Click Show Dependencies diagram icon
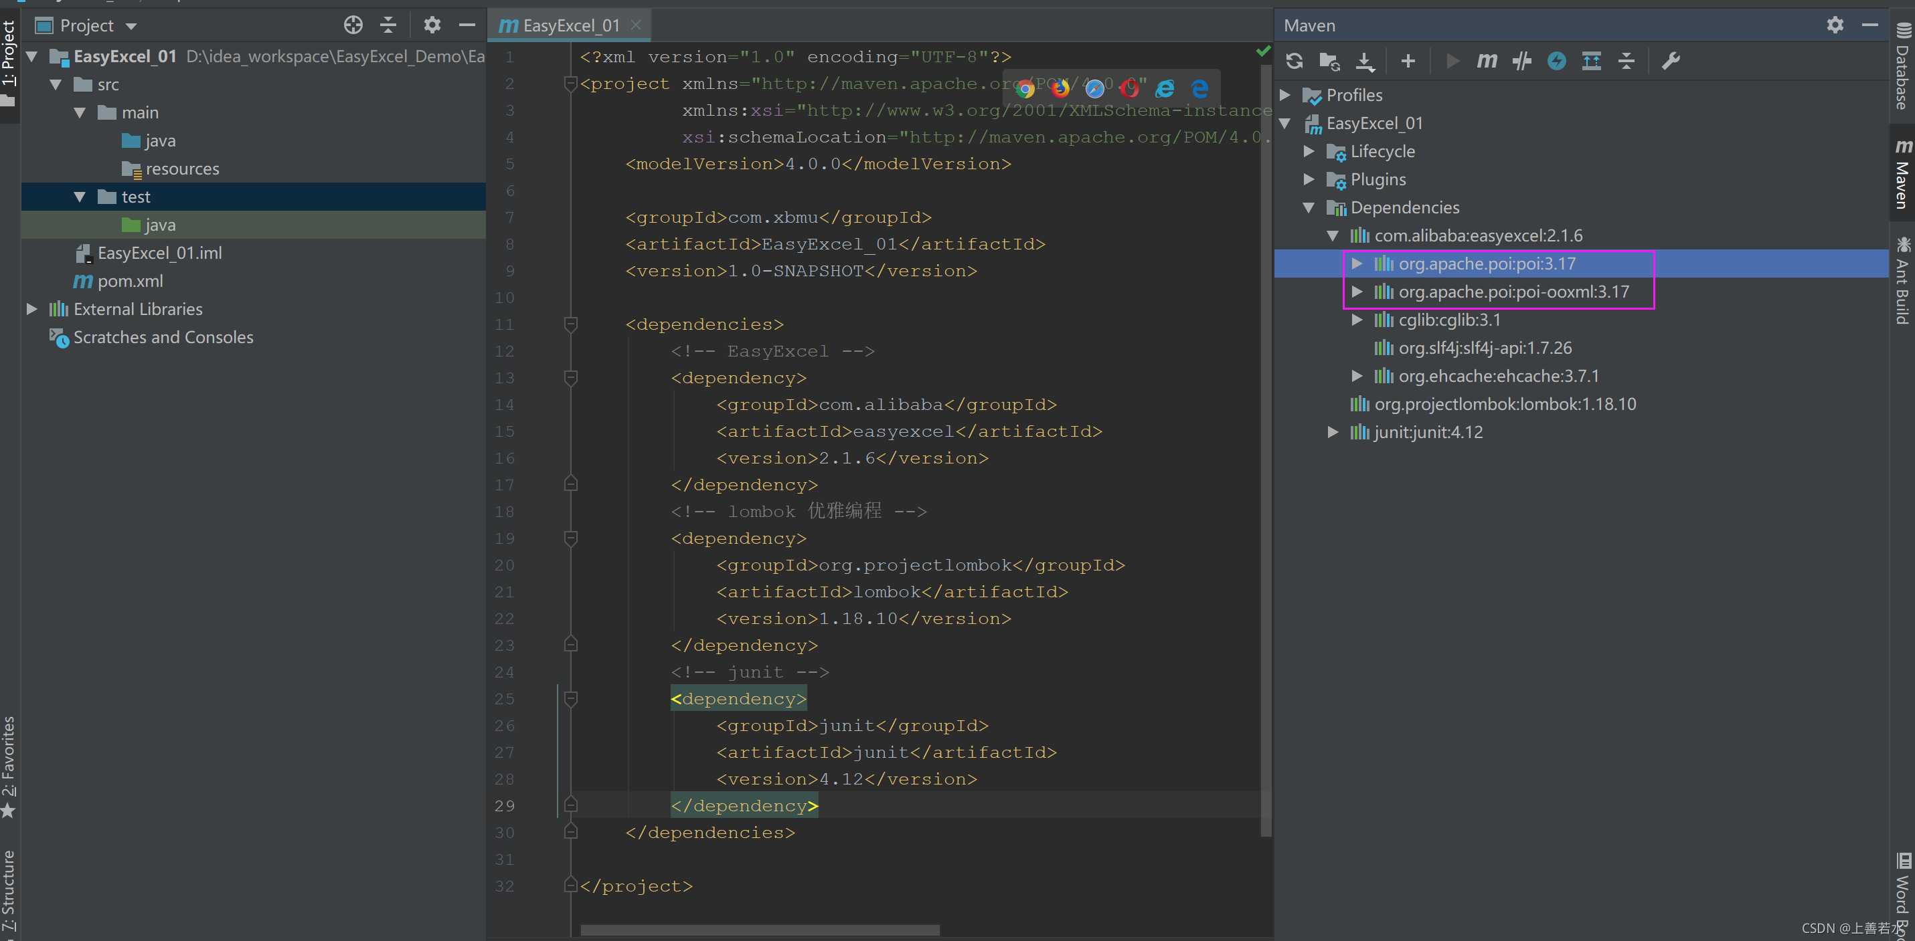The height and width of the screenshot is (941, 1915). 1591,61
